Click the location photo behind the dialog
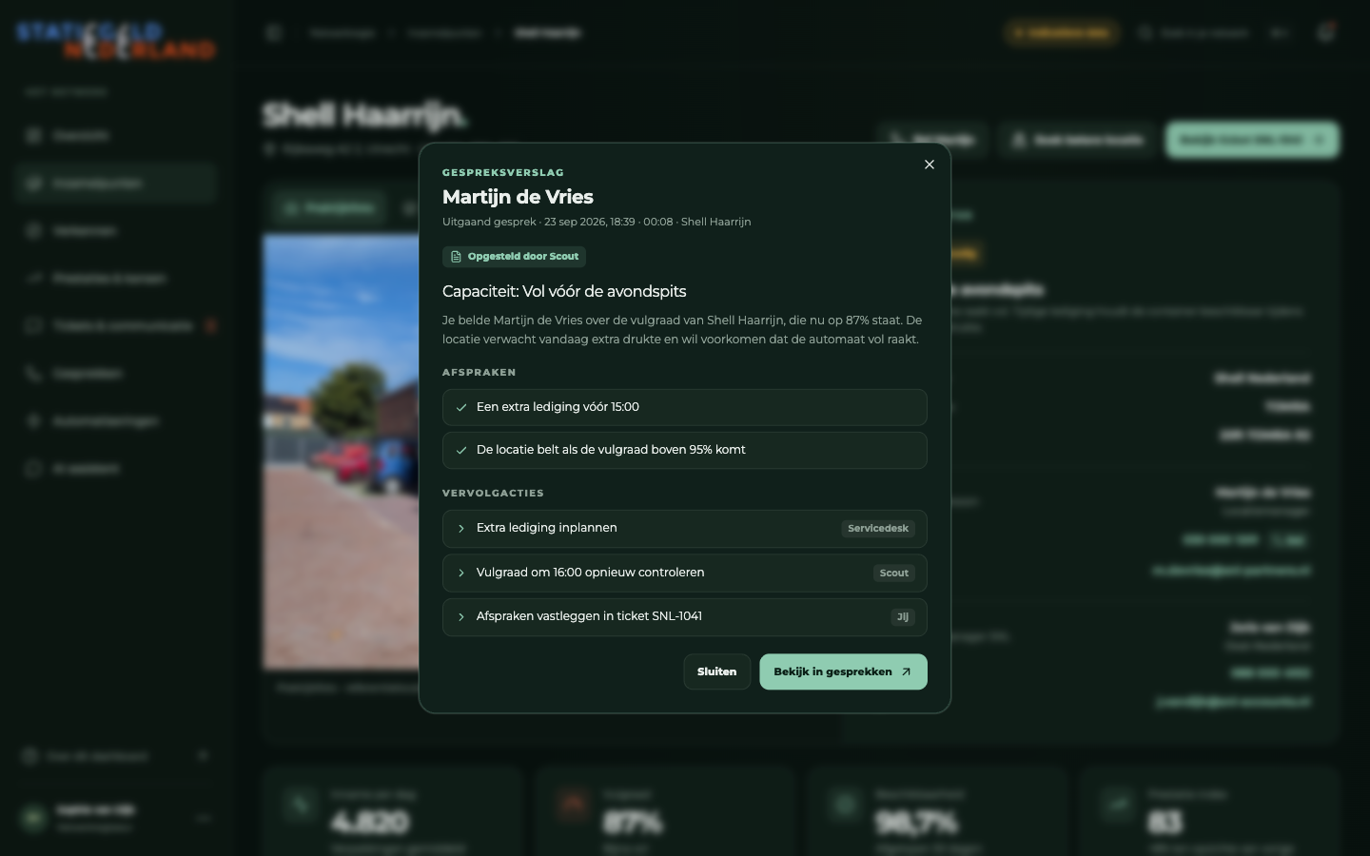 pyautogui.click(x=341, y=452)
